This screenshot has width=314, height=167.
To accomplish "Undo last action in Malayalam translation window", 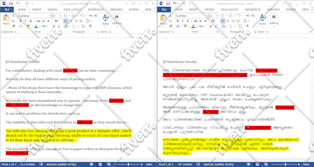I will click(175, 3).
